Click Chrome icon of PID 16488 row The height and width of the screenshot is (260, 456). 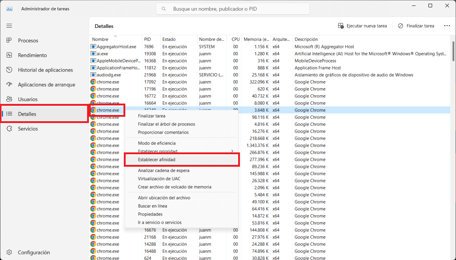93,251
